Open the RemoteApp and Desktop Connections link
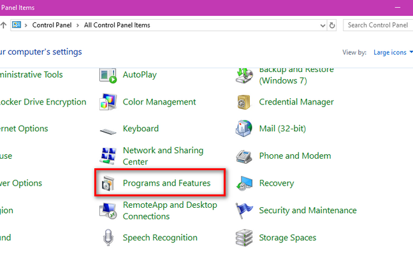Viewport: 413px width, 255px height. (x=170, y=210)
